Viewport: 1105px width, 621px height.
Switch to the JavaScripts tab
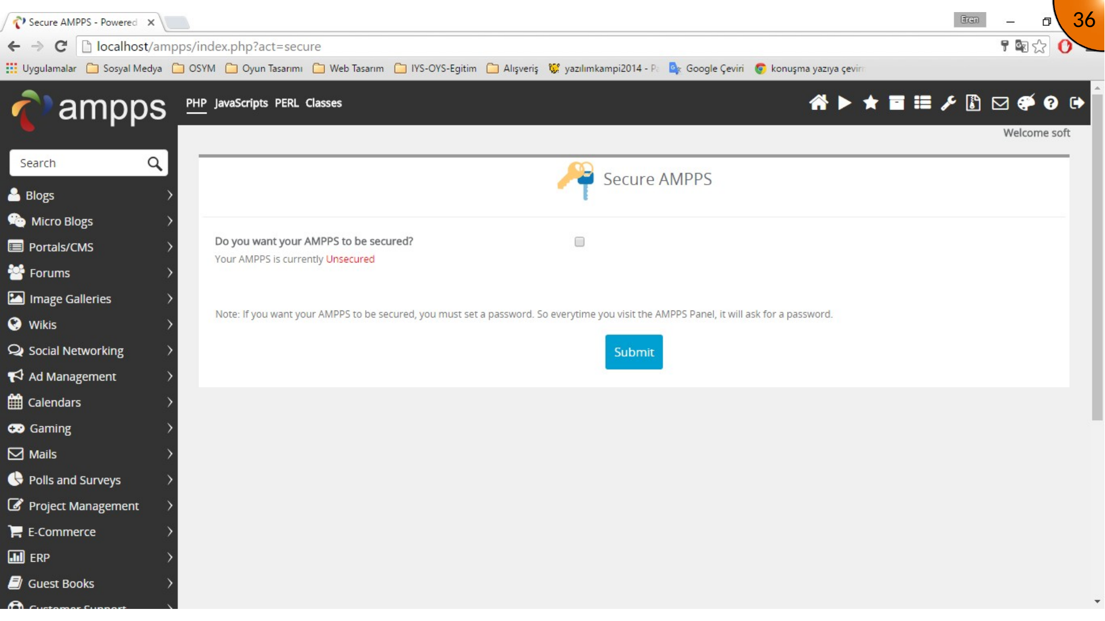[241, 103]
